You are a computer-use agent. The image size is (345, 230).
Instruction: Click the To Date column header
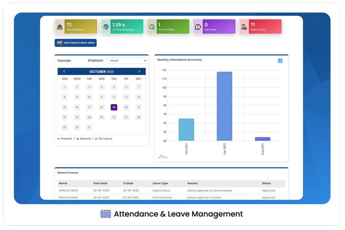(x=128, y=183)
